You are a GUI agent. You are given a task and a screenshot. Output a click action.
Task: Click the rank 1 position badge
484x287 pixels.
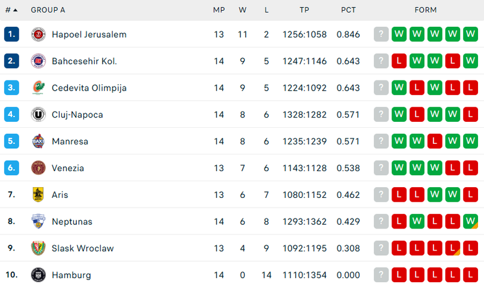point(12,34)
